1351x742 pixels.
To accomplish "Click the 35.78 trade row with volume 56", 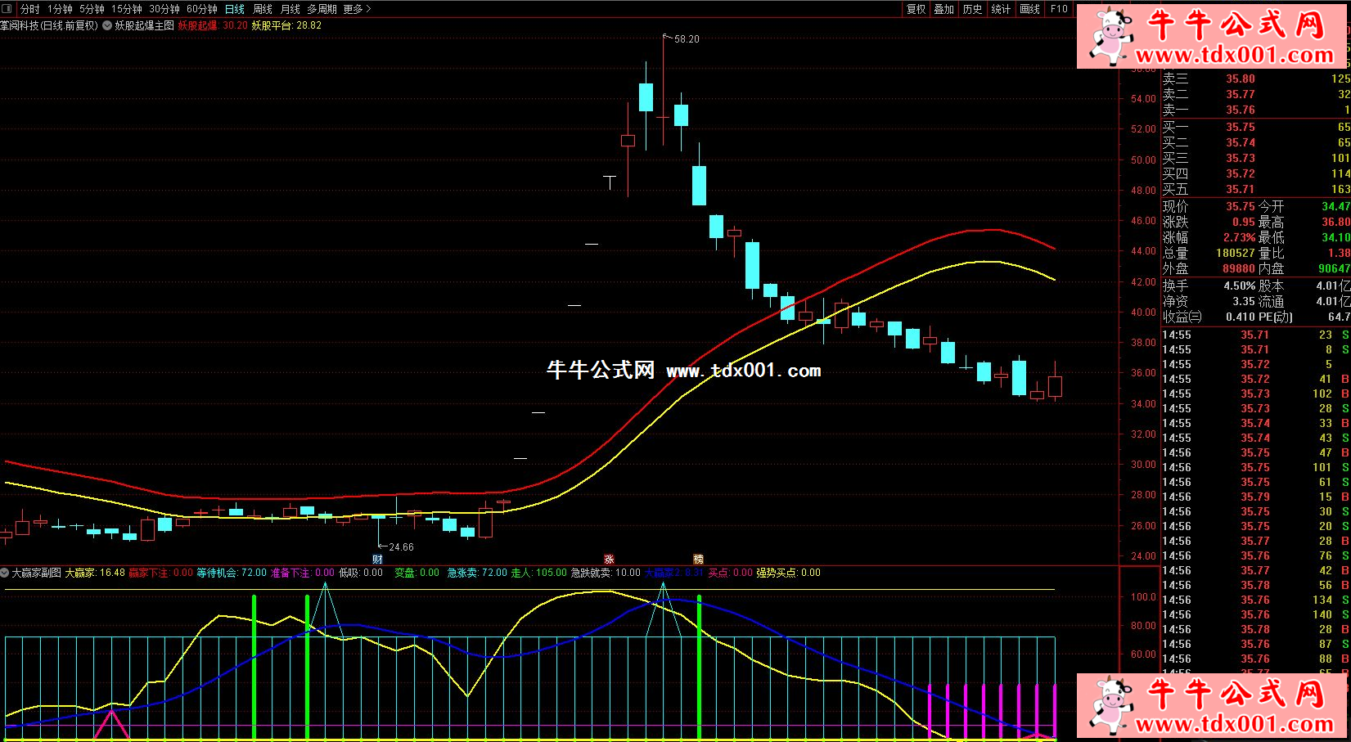I will pos(1255,585).
